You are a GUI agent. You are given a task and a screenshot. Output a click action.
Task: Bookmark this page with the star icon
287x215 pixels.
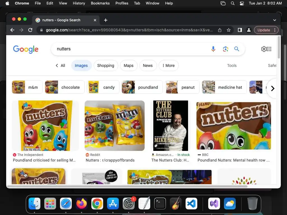pyautogui.click(x=229, y=30)
